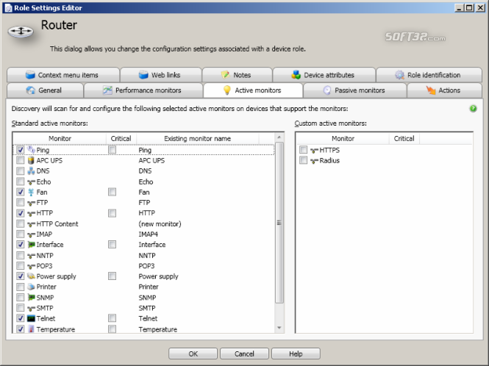Select the 'Temperature' monitor row label
Viewport: 489px width, 366px height.
click(55, 329)
